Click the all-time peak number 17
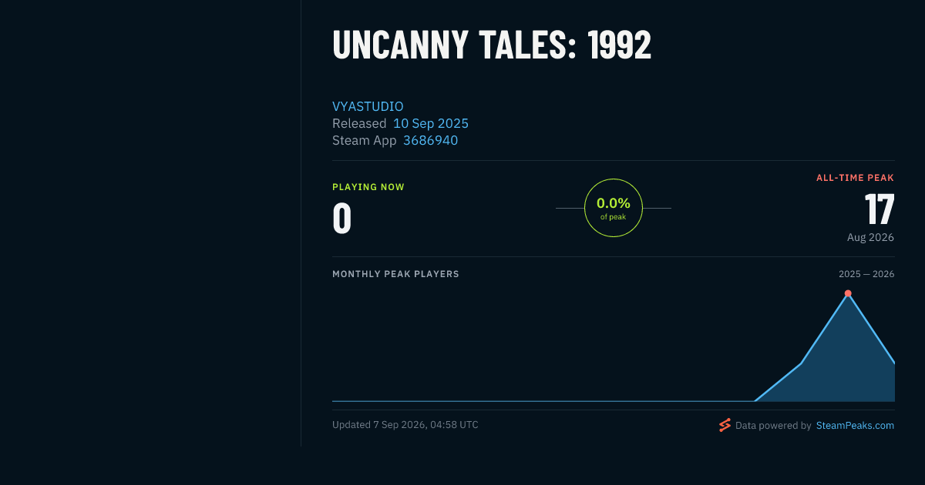This screenshot has height=485, width=925. pos(880,209)
